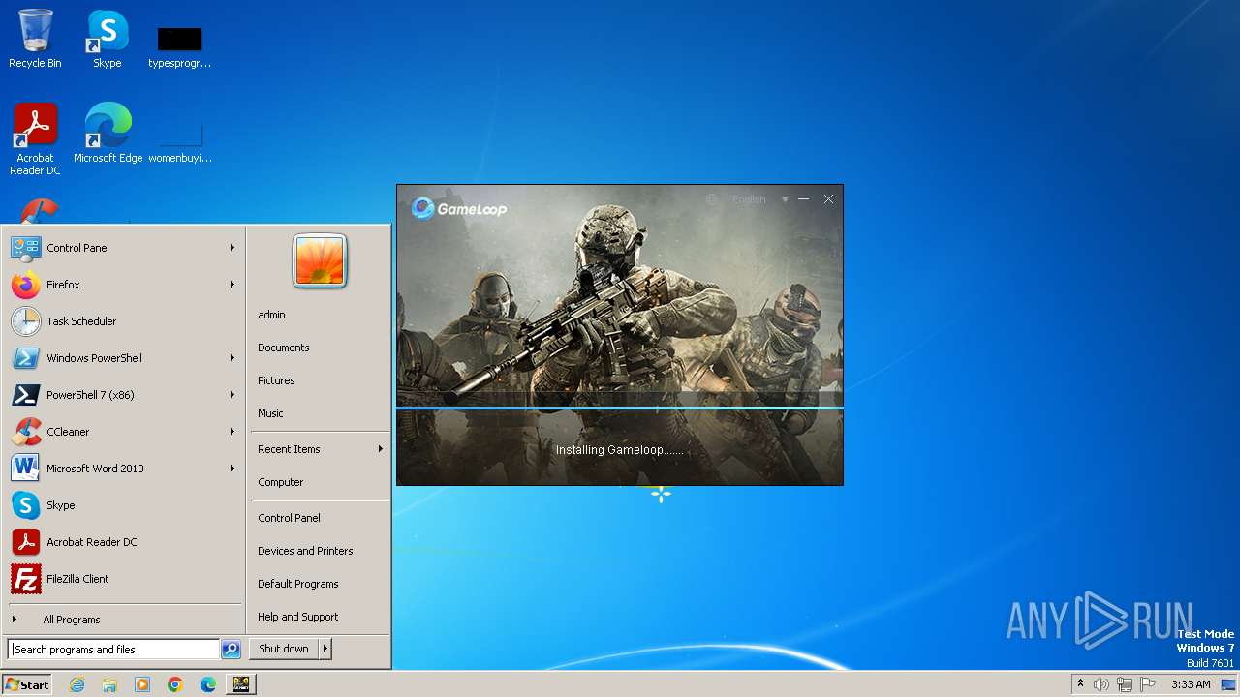Click the 'Installing Gameloop' status text

click(620, 450)
